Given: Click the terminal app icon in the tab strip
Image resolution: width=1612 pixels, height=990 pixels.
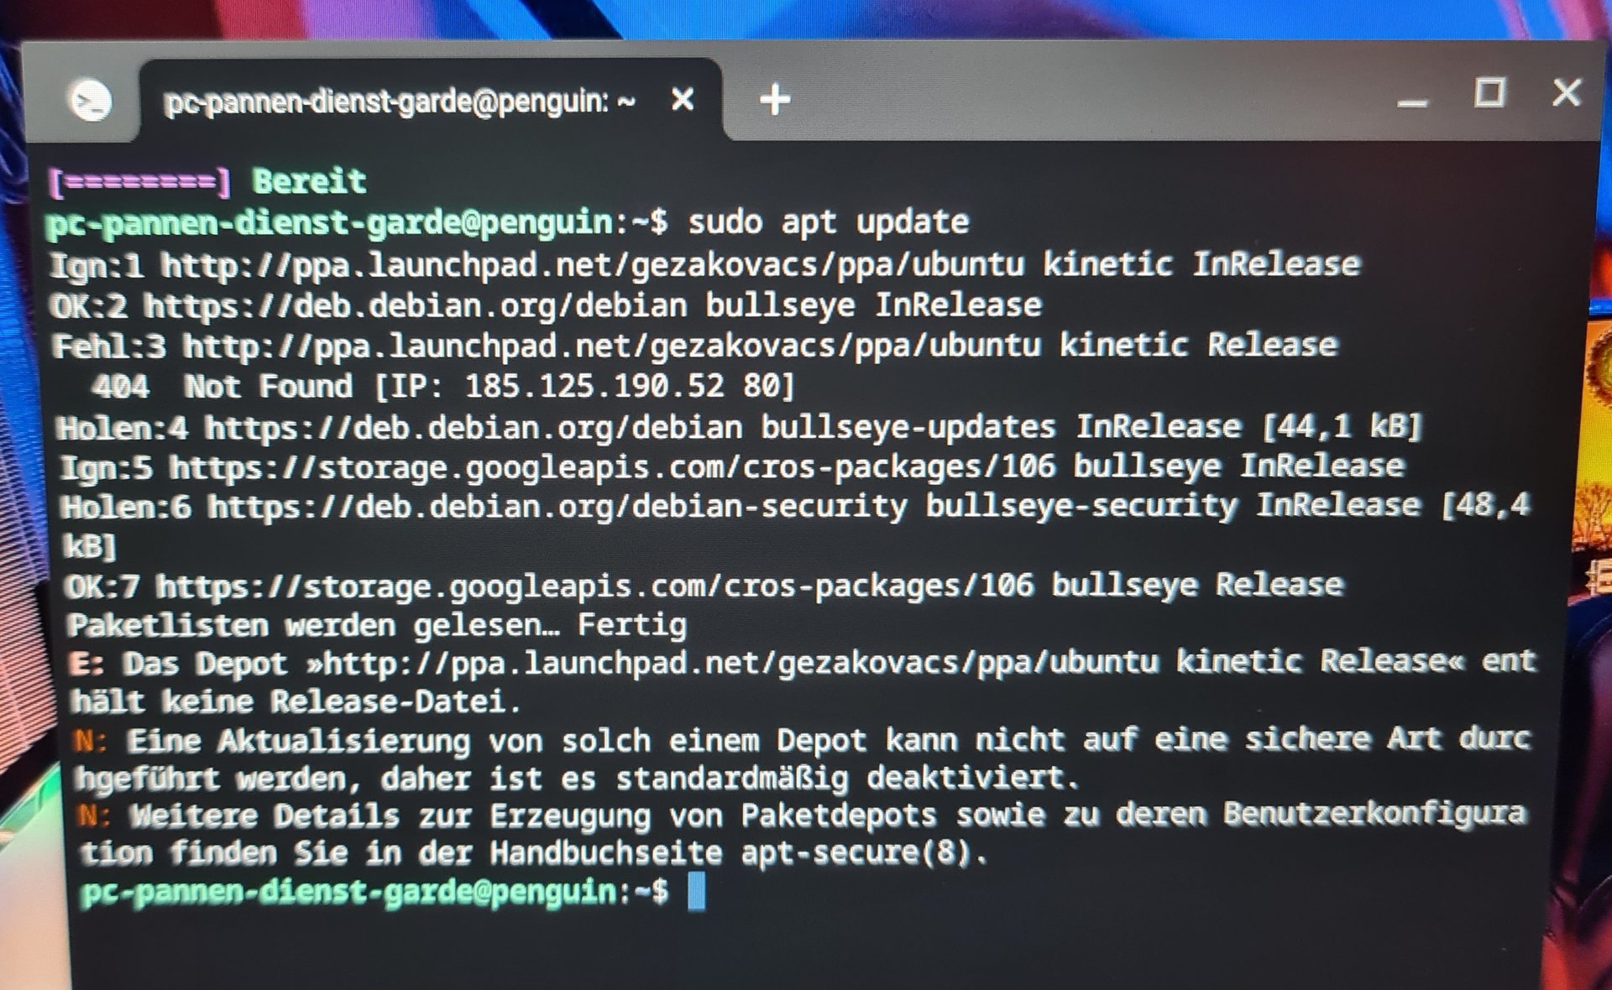Looking at the screenshot, I should 90,101.
